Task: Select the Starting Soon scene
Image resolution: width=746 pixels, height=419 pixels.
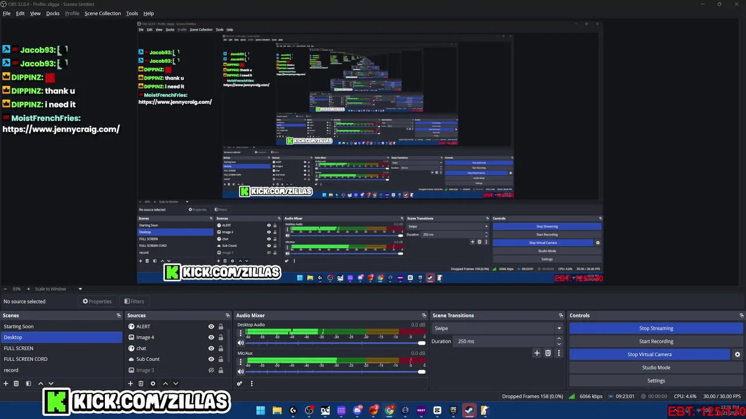Action: (61, 326)
